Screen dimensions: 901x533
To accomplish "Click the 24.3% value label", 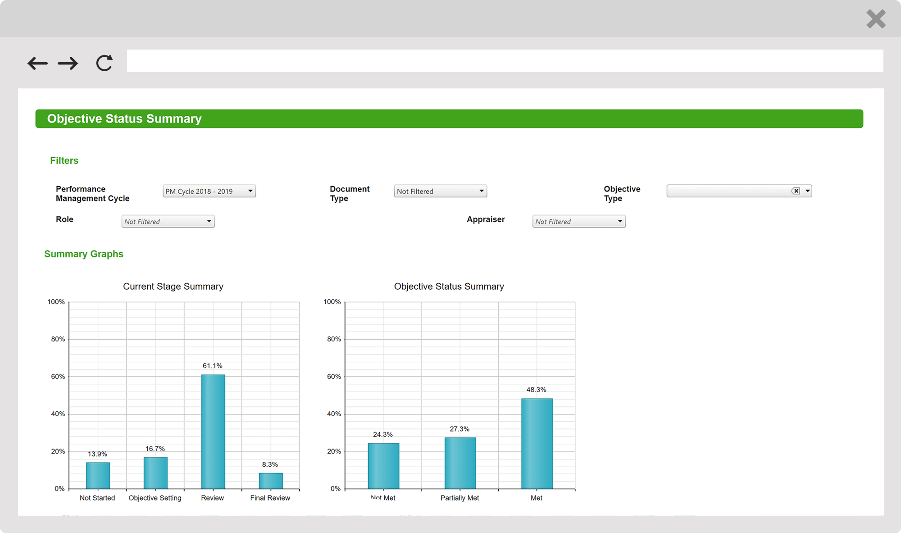I will 383,435.
